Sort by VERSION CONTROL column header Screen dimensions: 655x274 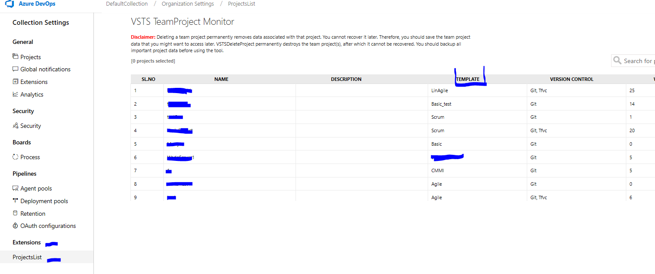[x=572, y=79]
